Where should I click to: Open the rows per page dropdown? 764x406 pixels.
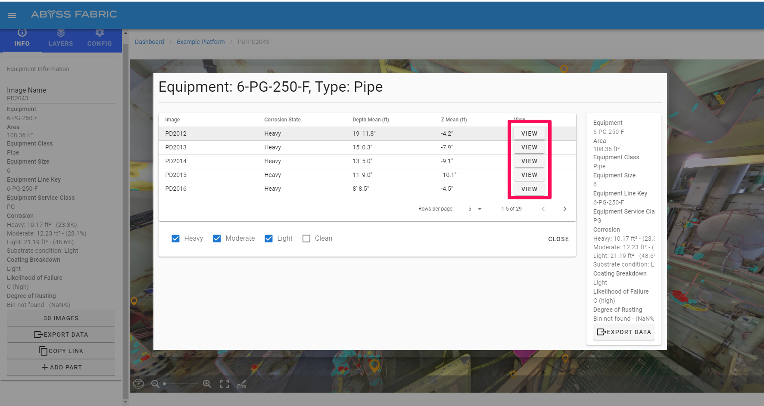coord(476,209)
